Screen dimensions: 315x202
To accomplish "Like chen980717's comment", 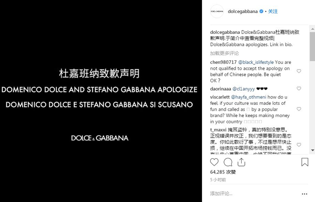I will pos(299,71).
